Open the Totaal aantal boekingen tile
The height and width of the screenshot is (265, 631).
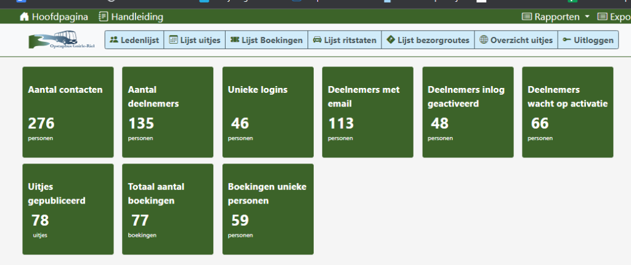168,208
